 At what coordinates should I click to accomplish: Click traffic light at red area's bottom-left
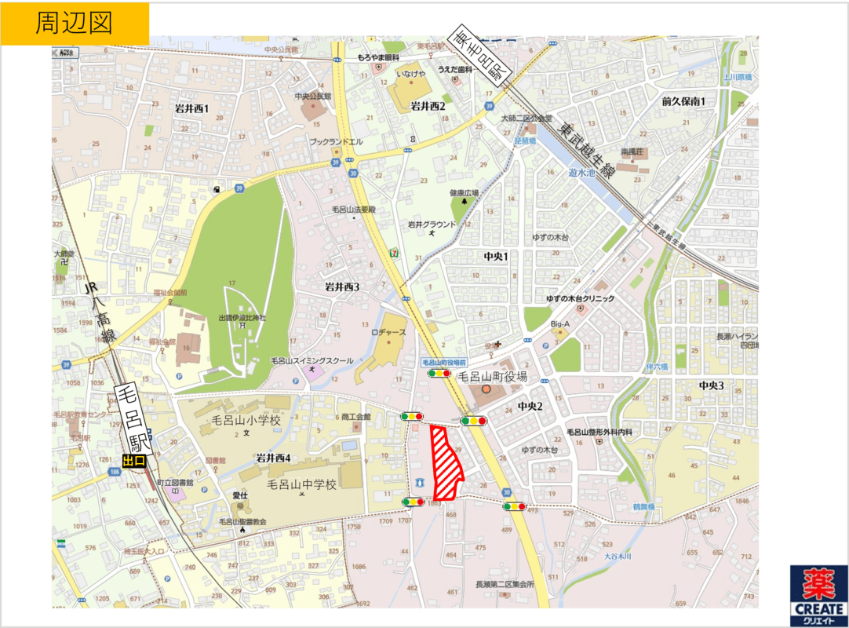413,502
